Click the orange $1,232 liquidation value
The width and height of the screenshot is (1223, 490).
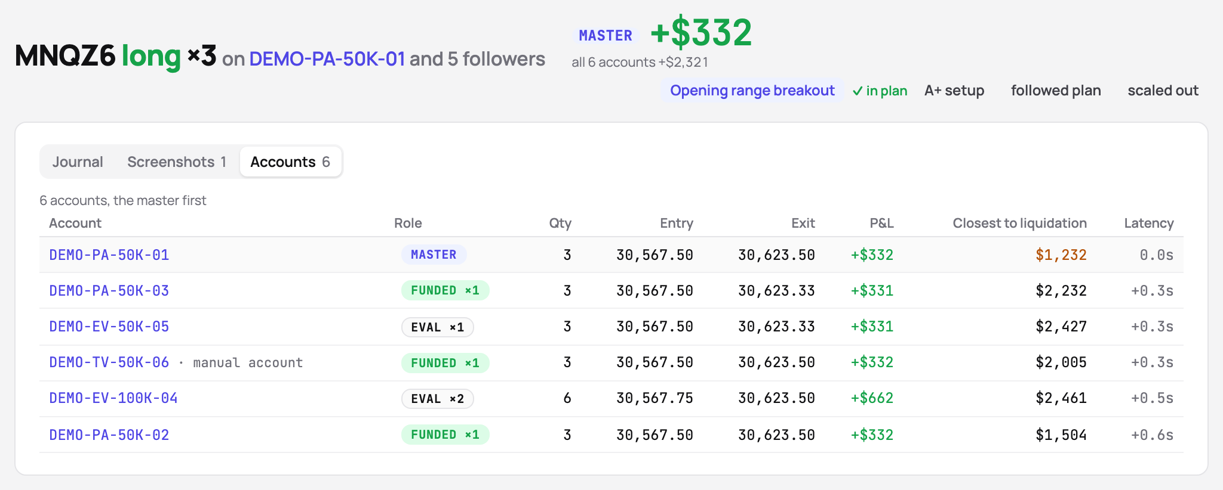coord(1061,255)
